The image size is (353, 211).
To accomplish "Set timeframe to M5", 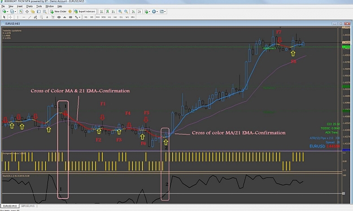I will 91,17.
